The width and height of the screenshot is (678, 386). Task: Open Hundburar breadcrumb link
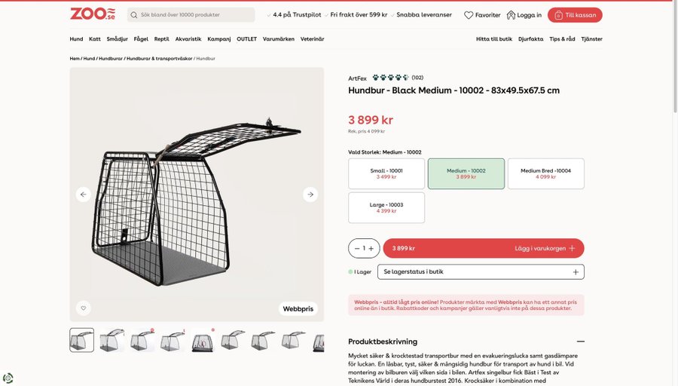(110, 58)
